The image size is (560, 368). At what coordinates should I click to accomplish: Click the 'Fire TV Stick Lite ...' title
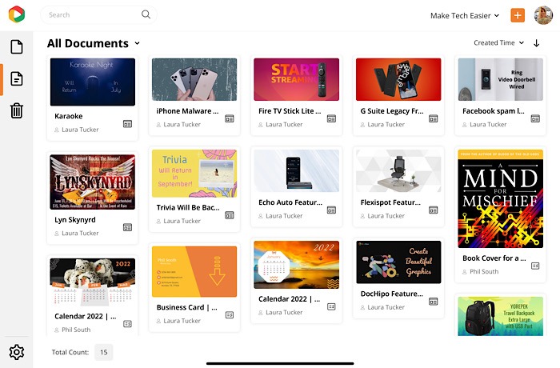tap(290, 111)
